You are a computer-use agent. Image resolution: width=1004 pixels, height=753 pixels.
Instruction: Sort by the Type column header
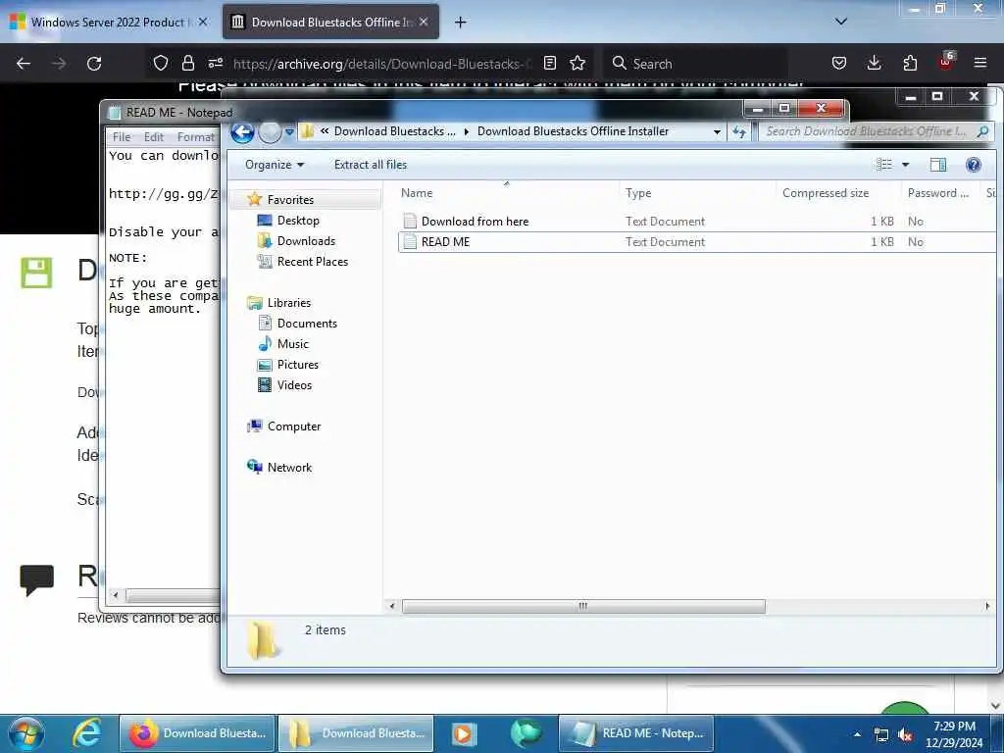tap(637, 193)
